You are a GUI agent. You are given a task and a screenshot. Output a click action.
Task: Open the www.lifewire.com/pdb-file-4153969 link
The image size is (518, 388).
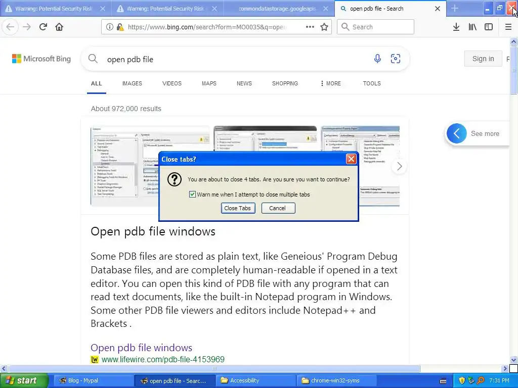click(163, 359)
